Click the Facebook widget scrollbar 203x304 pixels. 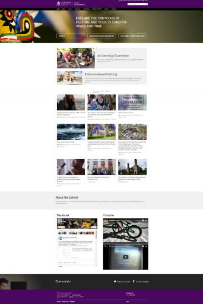coord(96,248)
